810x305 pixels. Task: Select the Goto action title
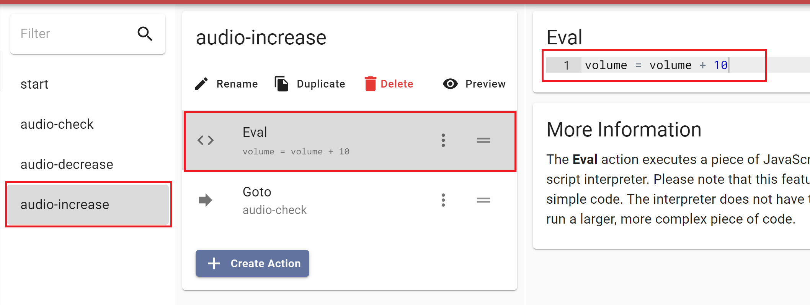tap(257, 192)
